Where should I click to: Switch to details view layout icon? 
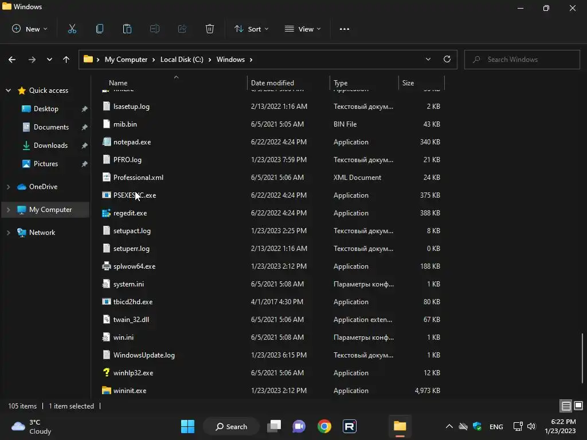566,406
